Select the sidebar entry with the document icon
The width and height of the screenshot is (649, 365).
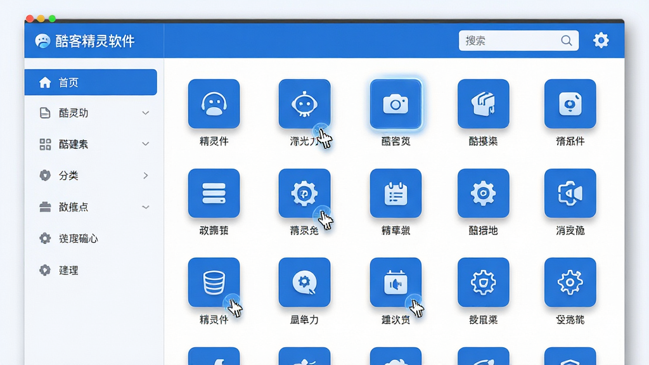point(91,113)
